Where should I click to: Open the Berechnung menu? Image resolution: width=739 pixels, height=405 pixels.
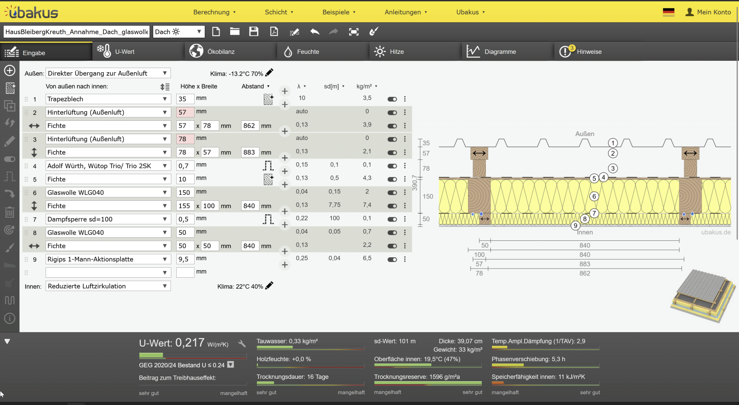[x=214, y=12]
